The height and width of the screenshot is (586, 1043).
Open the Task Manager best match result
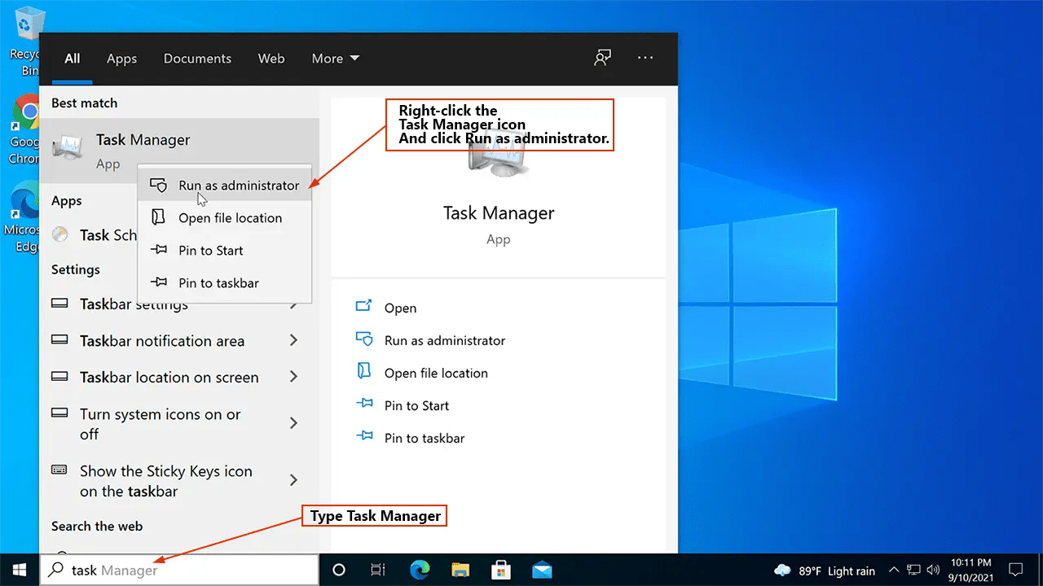click(x=179, y=151)
